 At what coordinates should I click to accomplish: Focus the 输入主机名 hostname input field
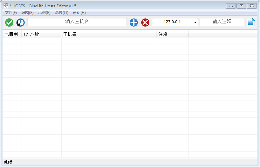77,22
